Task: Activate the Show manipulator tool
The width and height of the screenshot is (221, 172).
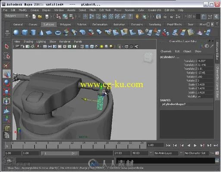Action: click(x=6, y=119)
